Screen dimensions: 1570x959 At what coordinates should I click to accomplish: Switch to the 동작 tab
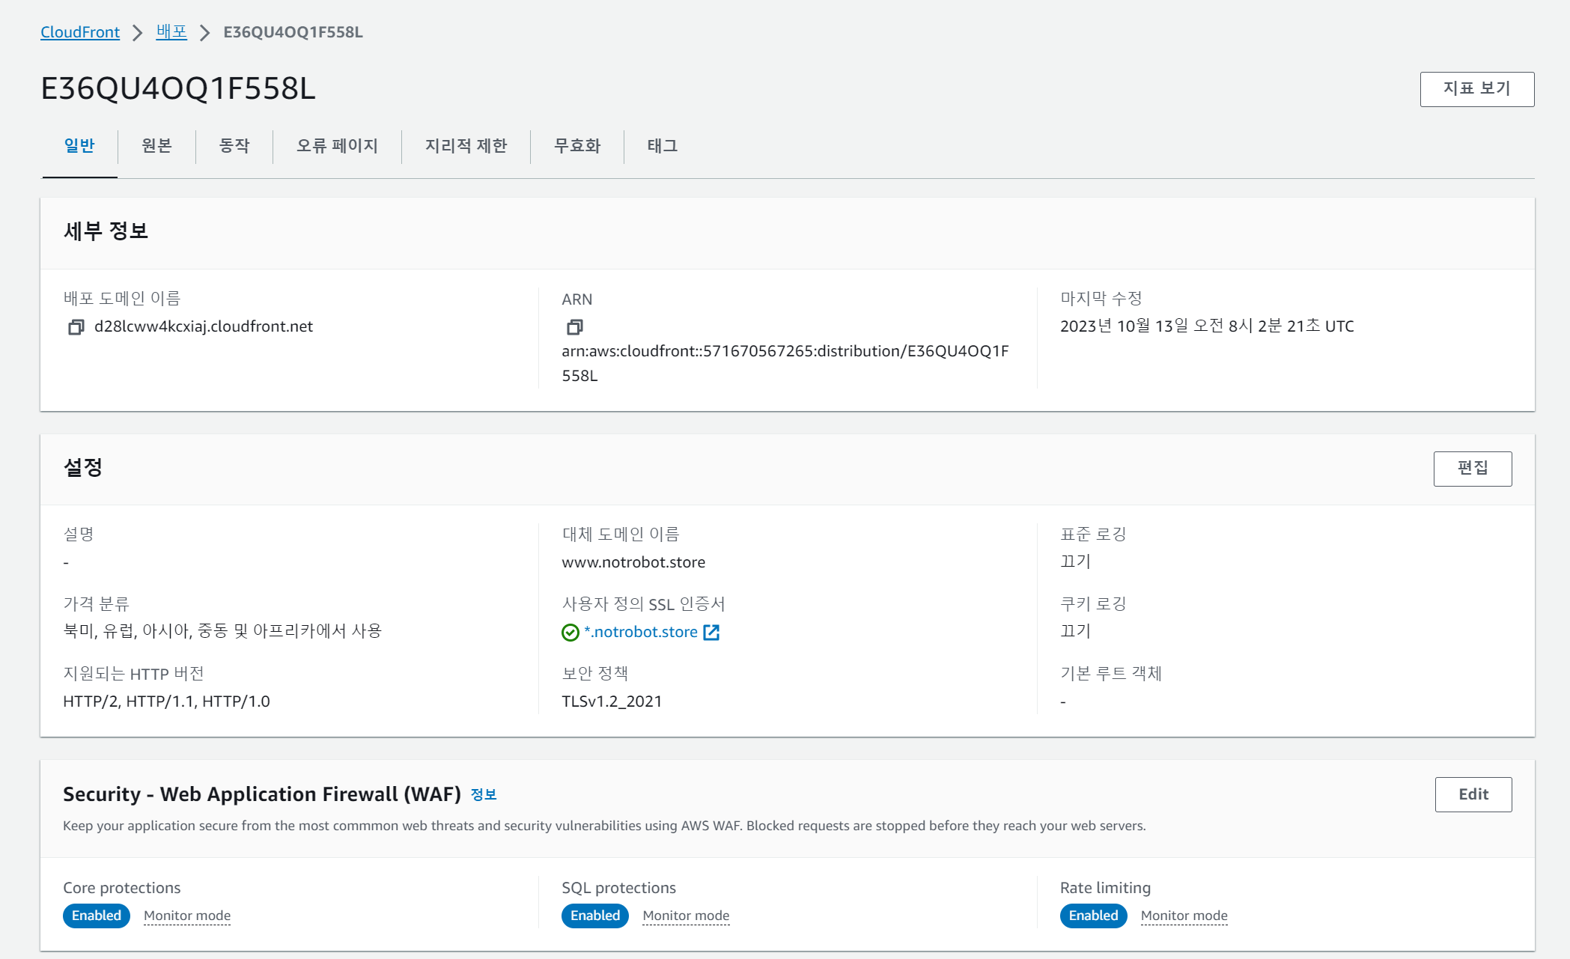point(234,146)
